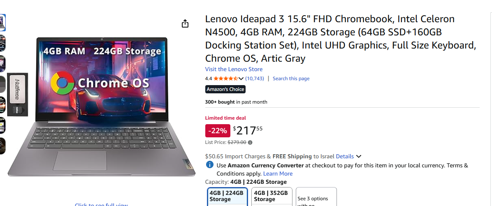Choose the 4GB | 224GB Storage option
Viewport: 492px width, 206px height.
click(227, 196)
